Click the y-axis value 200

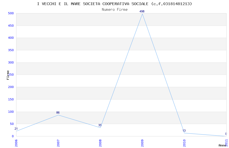coord(11,87)
